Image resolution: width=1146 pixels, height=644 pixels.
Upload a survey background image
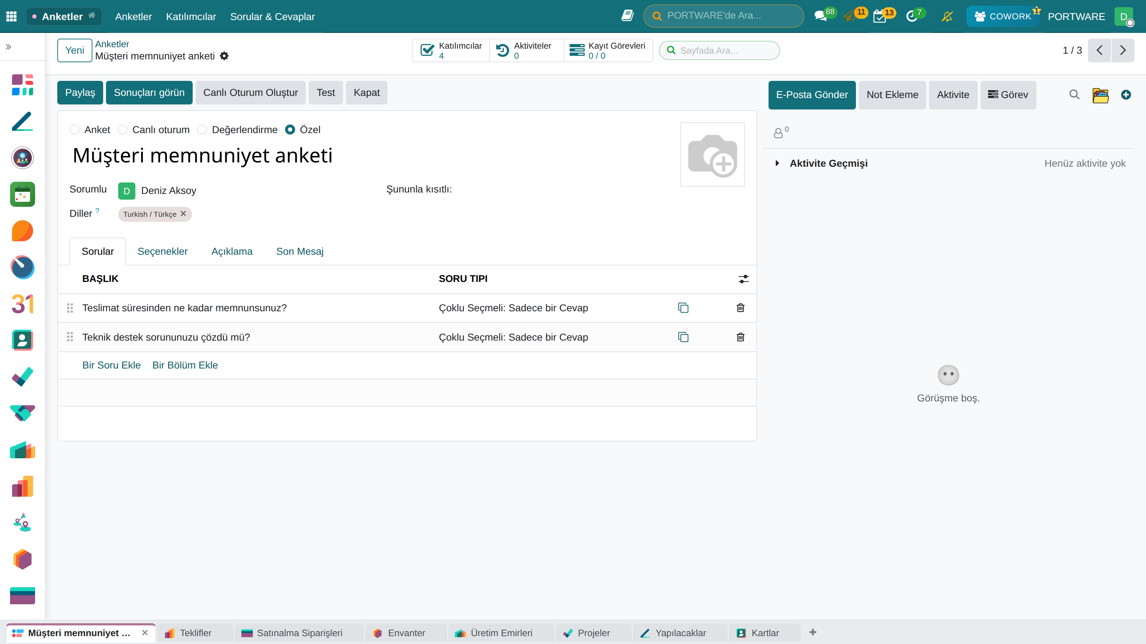(x=712, y=154)
